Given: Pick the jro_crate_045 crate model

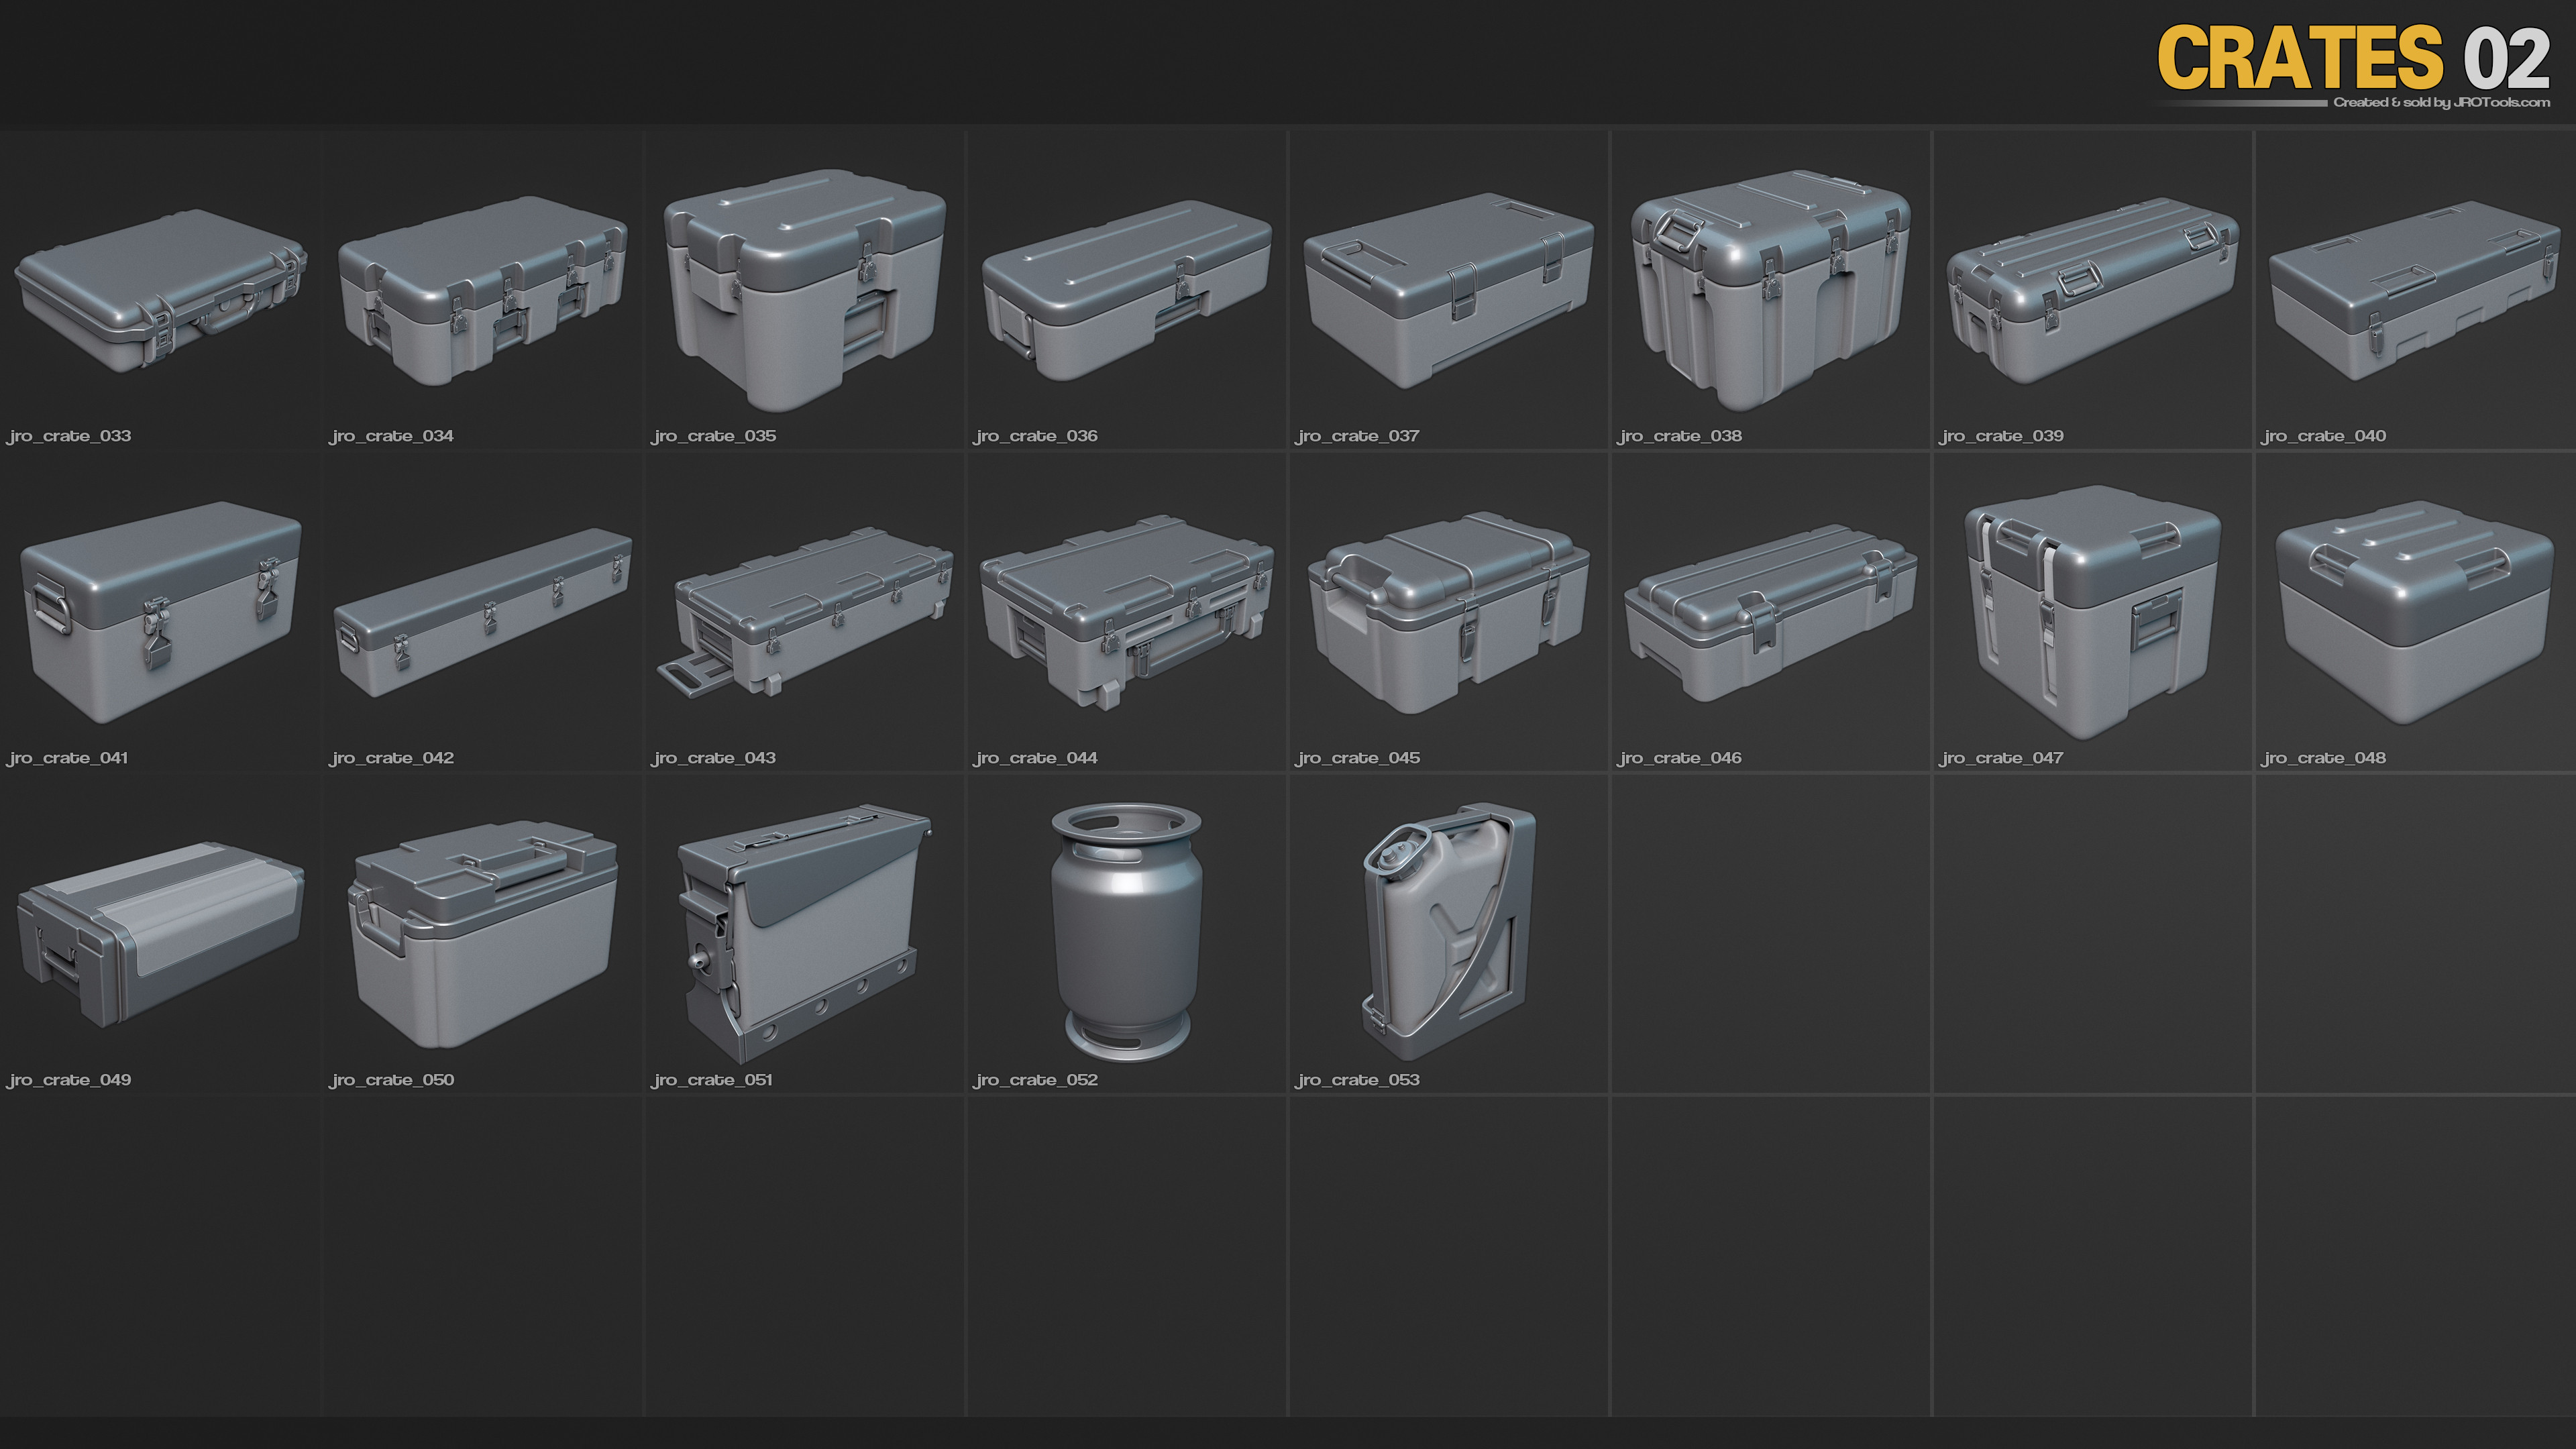Looking at the screenshot, I should tap(1448, 612).
